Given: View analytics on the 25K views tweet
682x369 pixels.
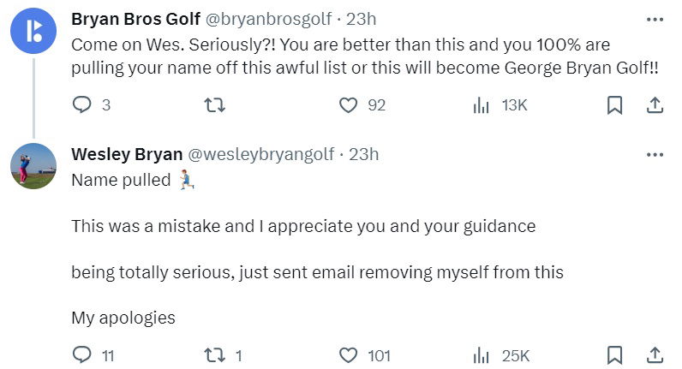Looking at the screenshot, I should 482,355.
